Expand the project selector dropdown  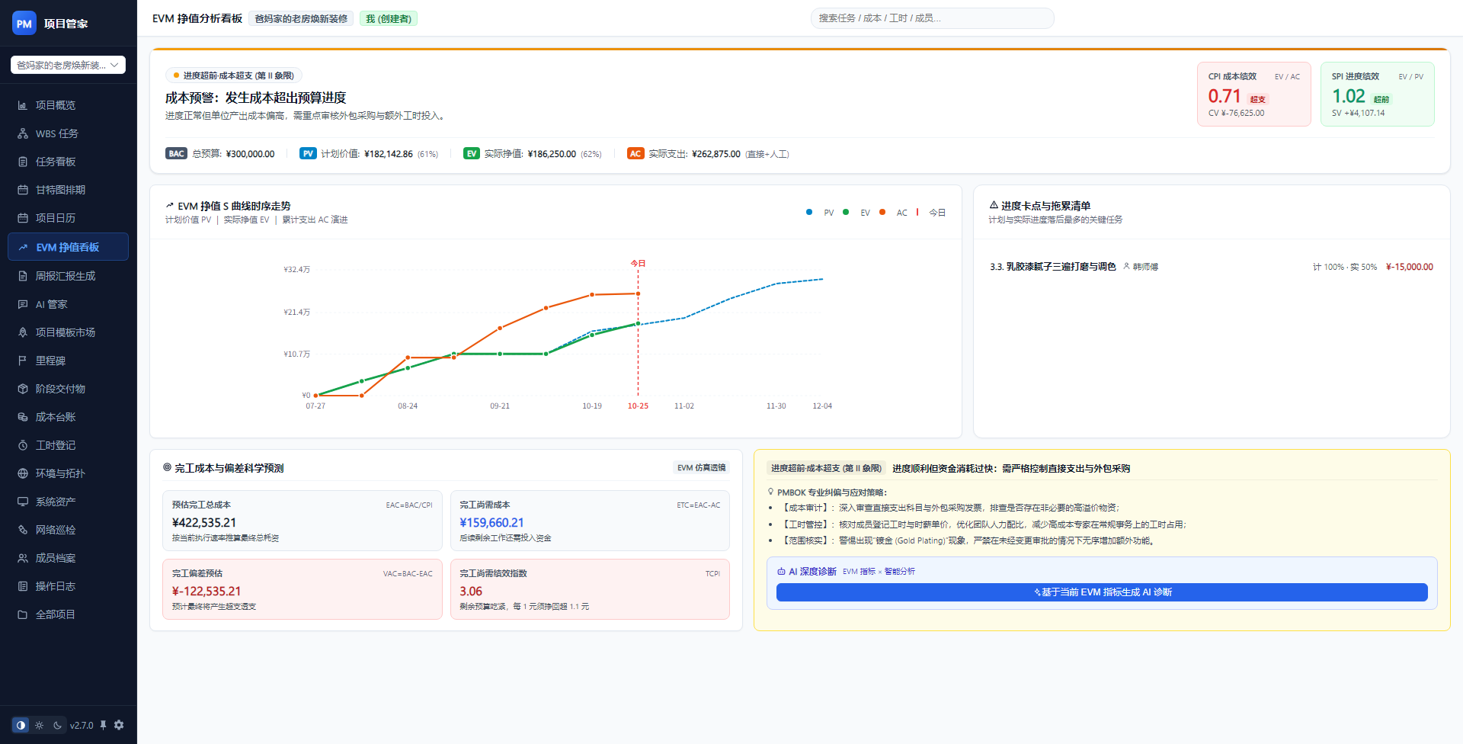[68, 65]
